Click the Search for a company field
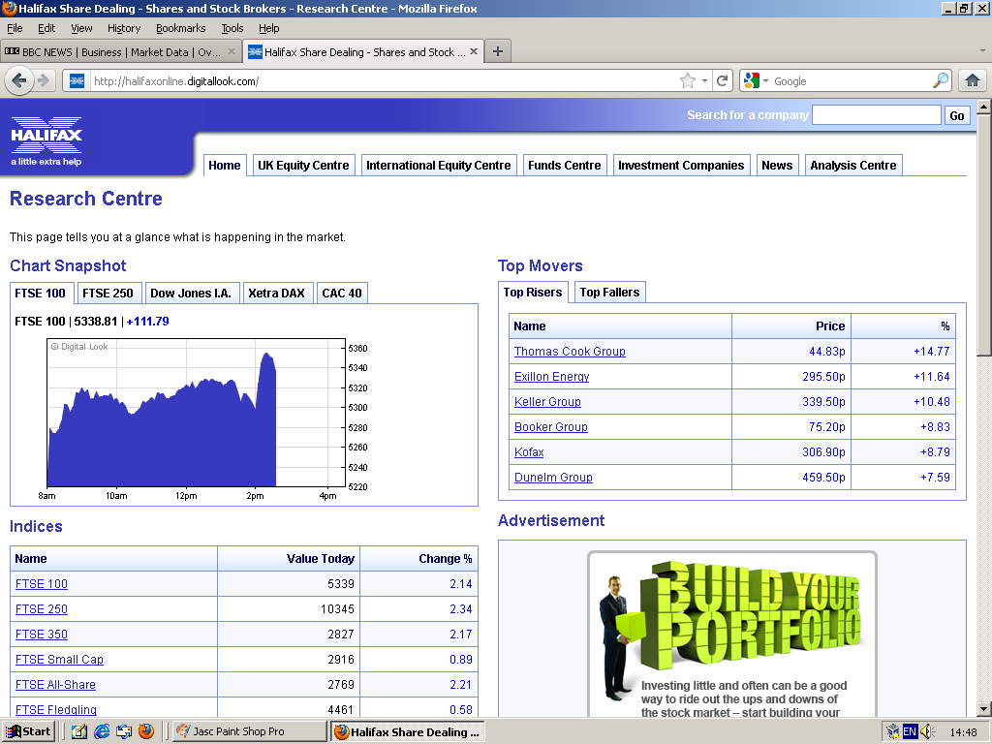 pyautogui.click(x=876, y=114)
